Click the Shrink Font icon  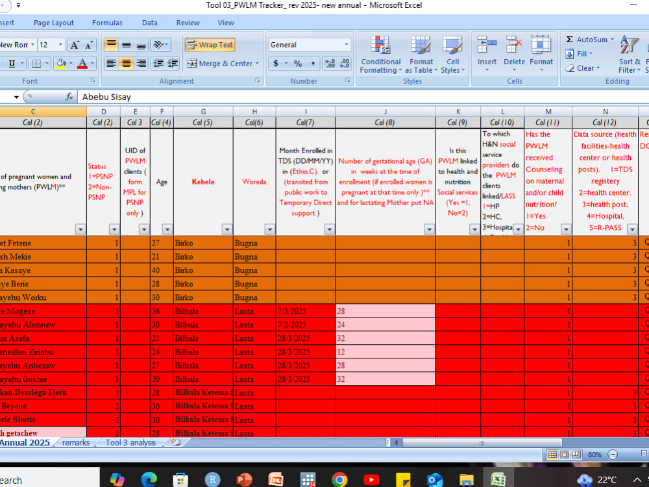pyautogui.click(x=89, y=45)
